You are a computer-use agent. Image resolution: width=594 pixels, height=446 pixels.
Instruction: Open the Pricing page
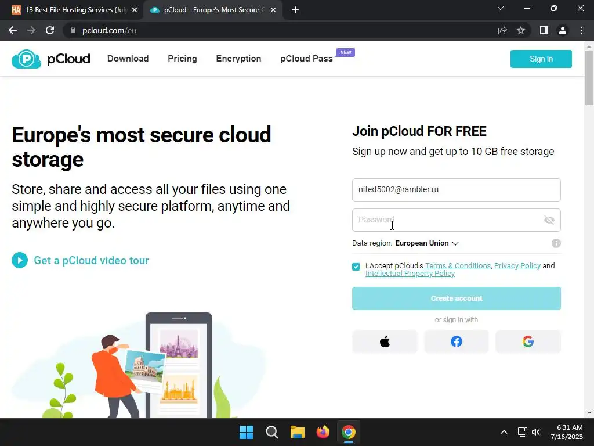(x=182, y=59)
